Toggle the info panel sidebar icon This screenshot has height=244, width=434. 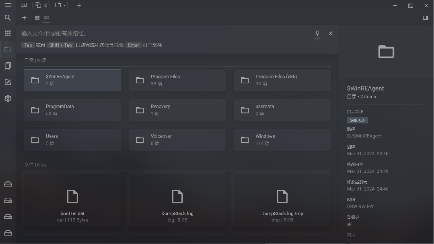426,18
